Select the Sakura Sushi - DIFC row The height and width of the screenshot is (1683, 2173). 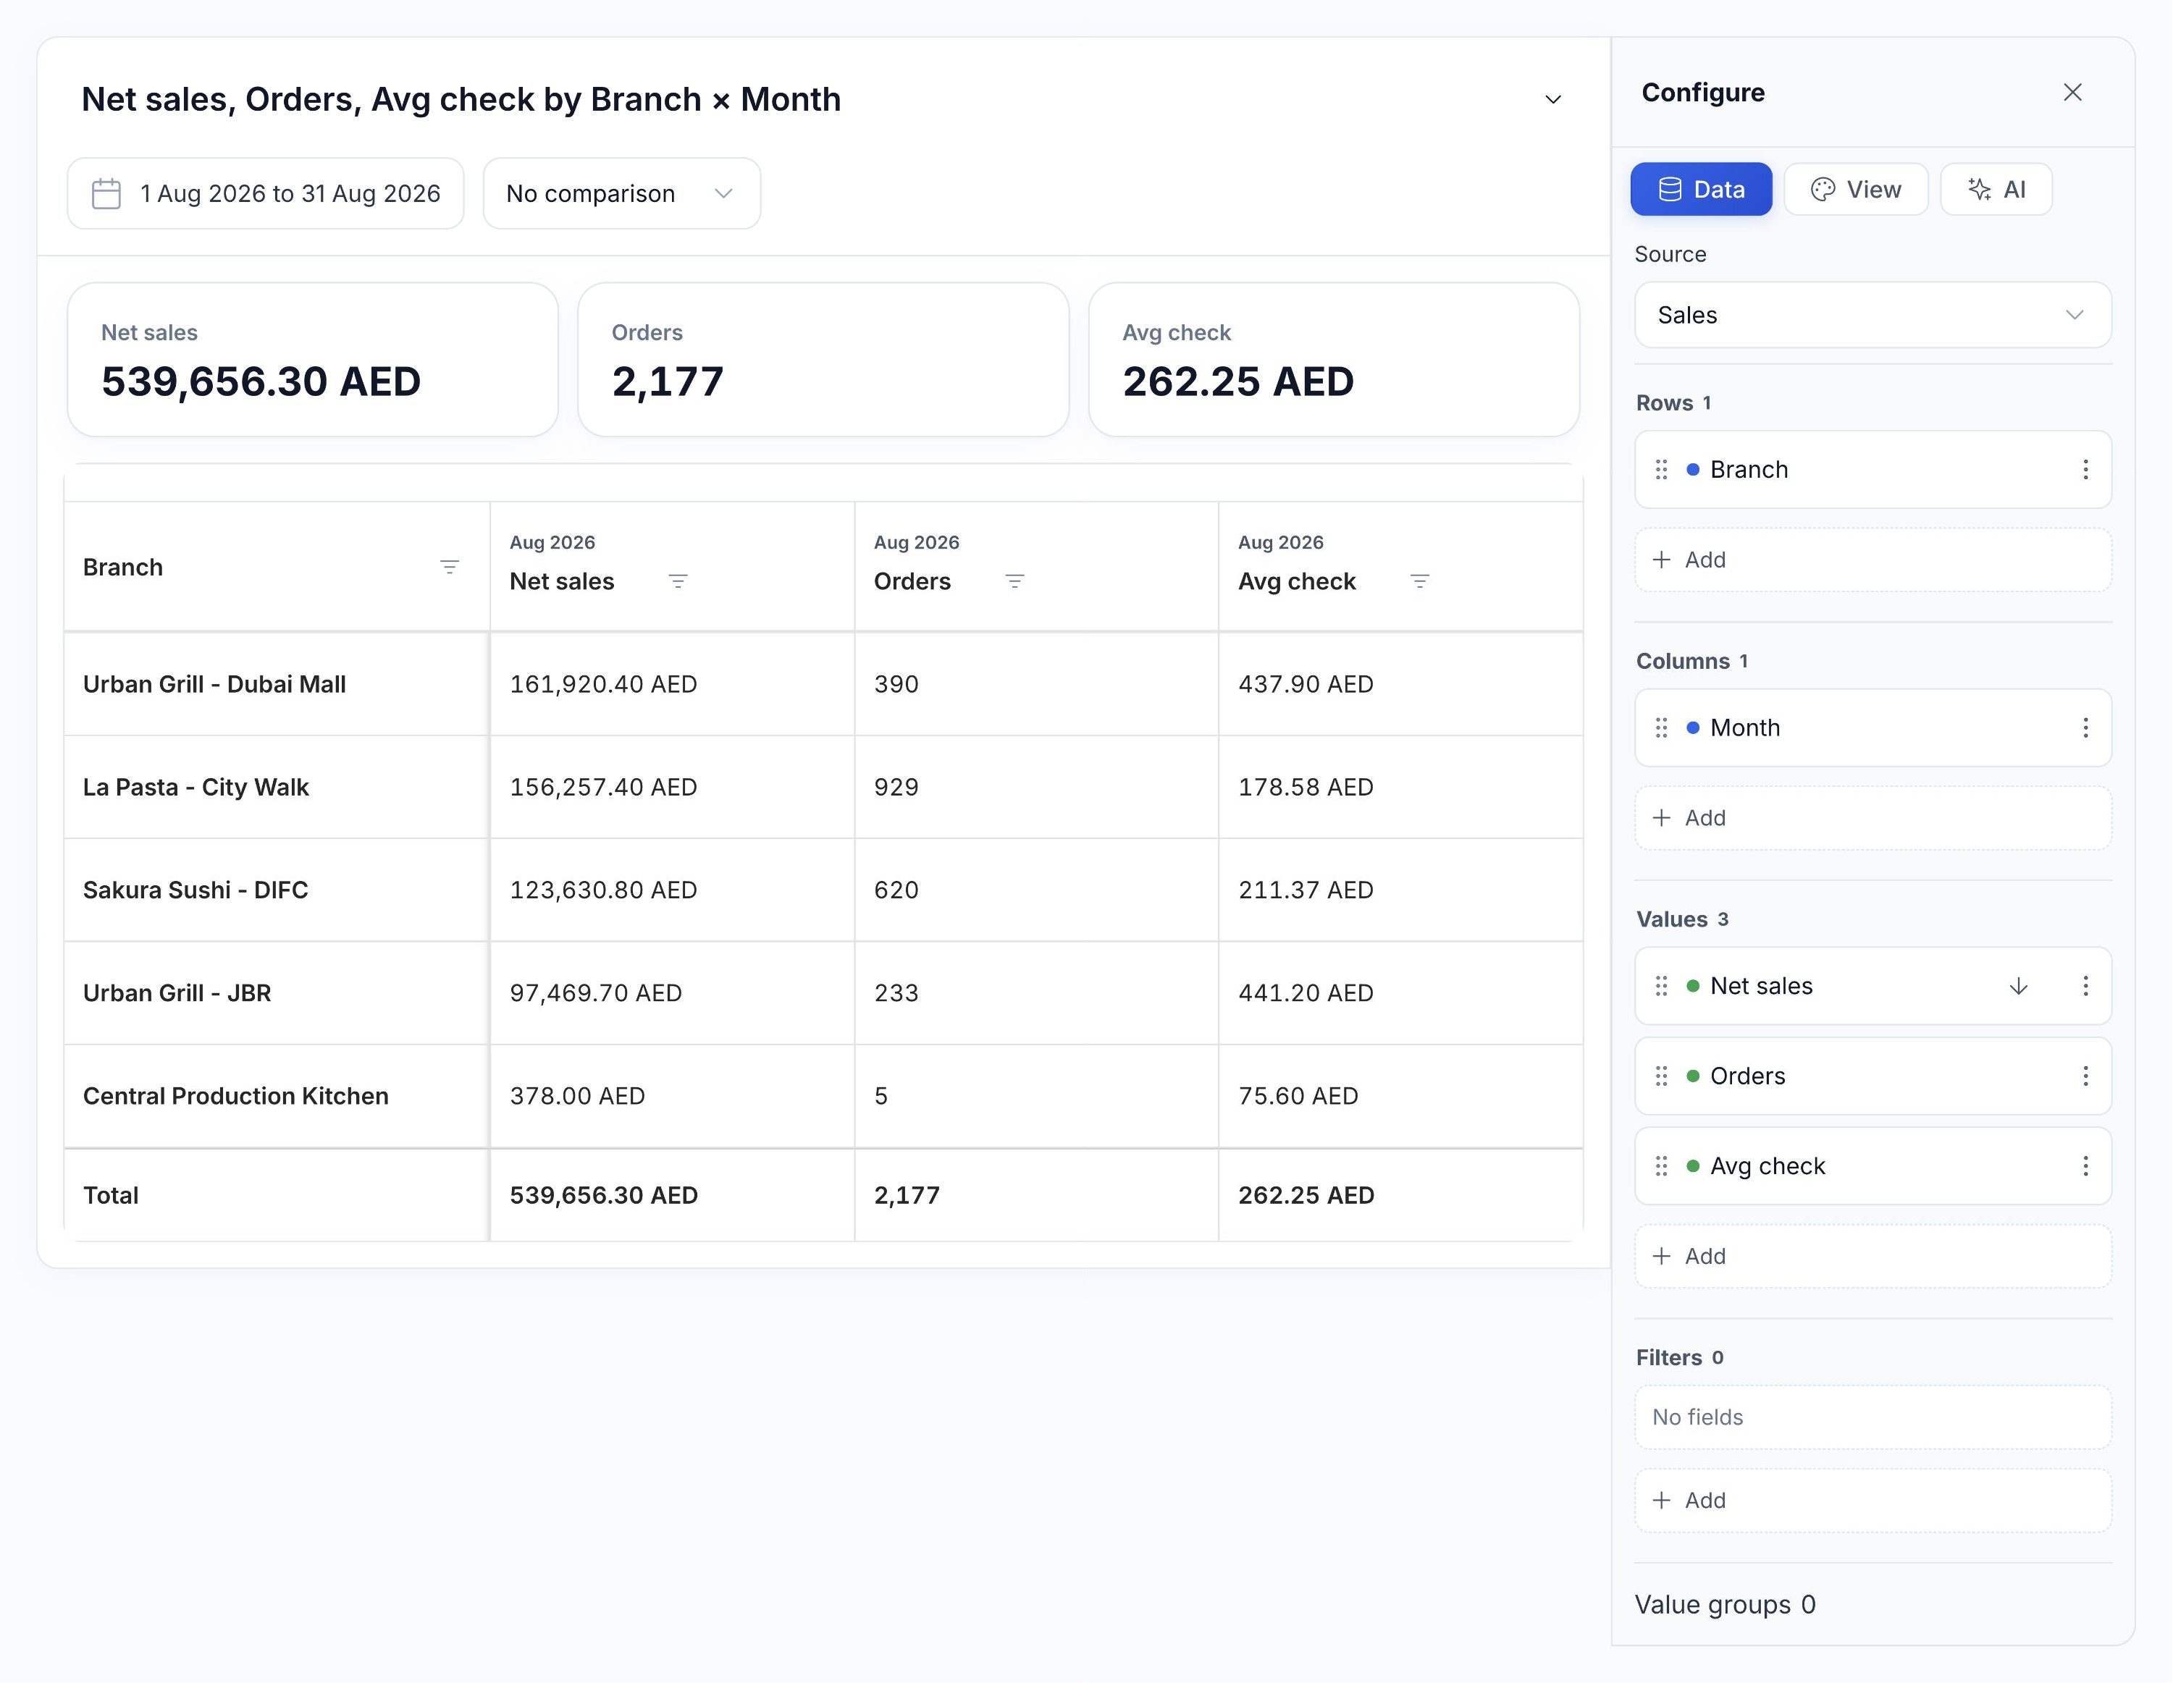823,890
